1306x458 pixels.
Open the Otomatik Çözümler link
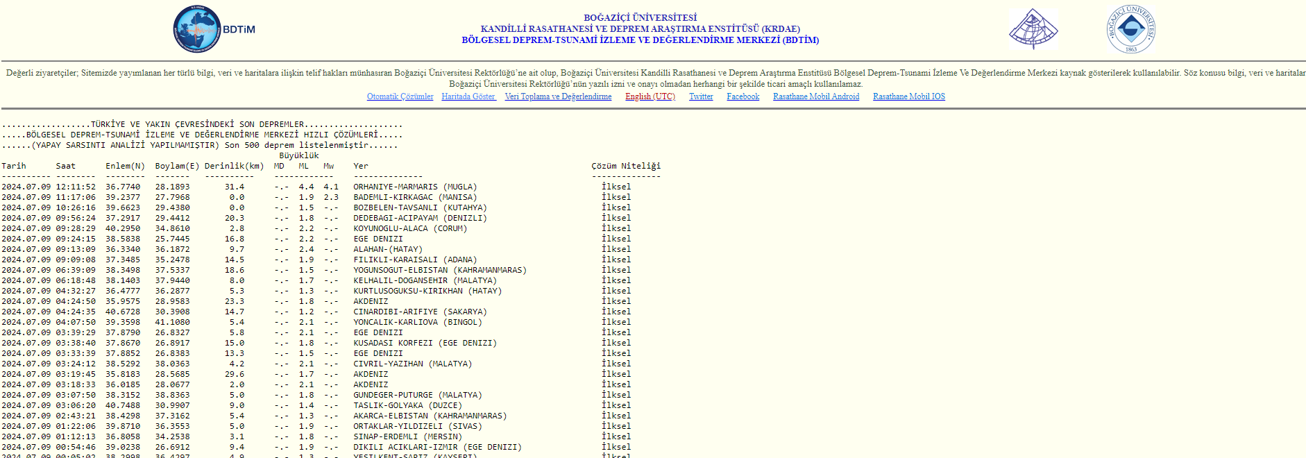click(x=400, y=96)
